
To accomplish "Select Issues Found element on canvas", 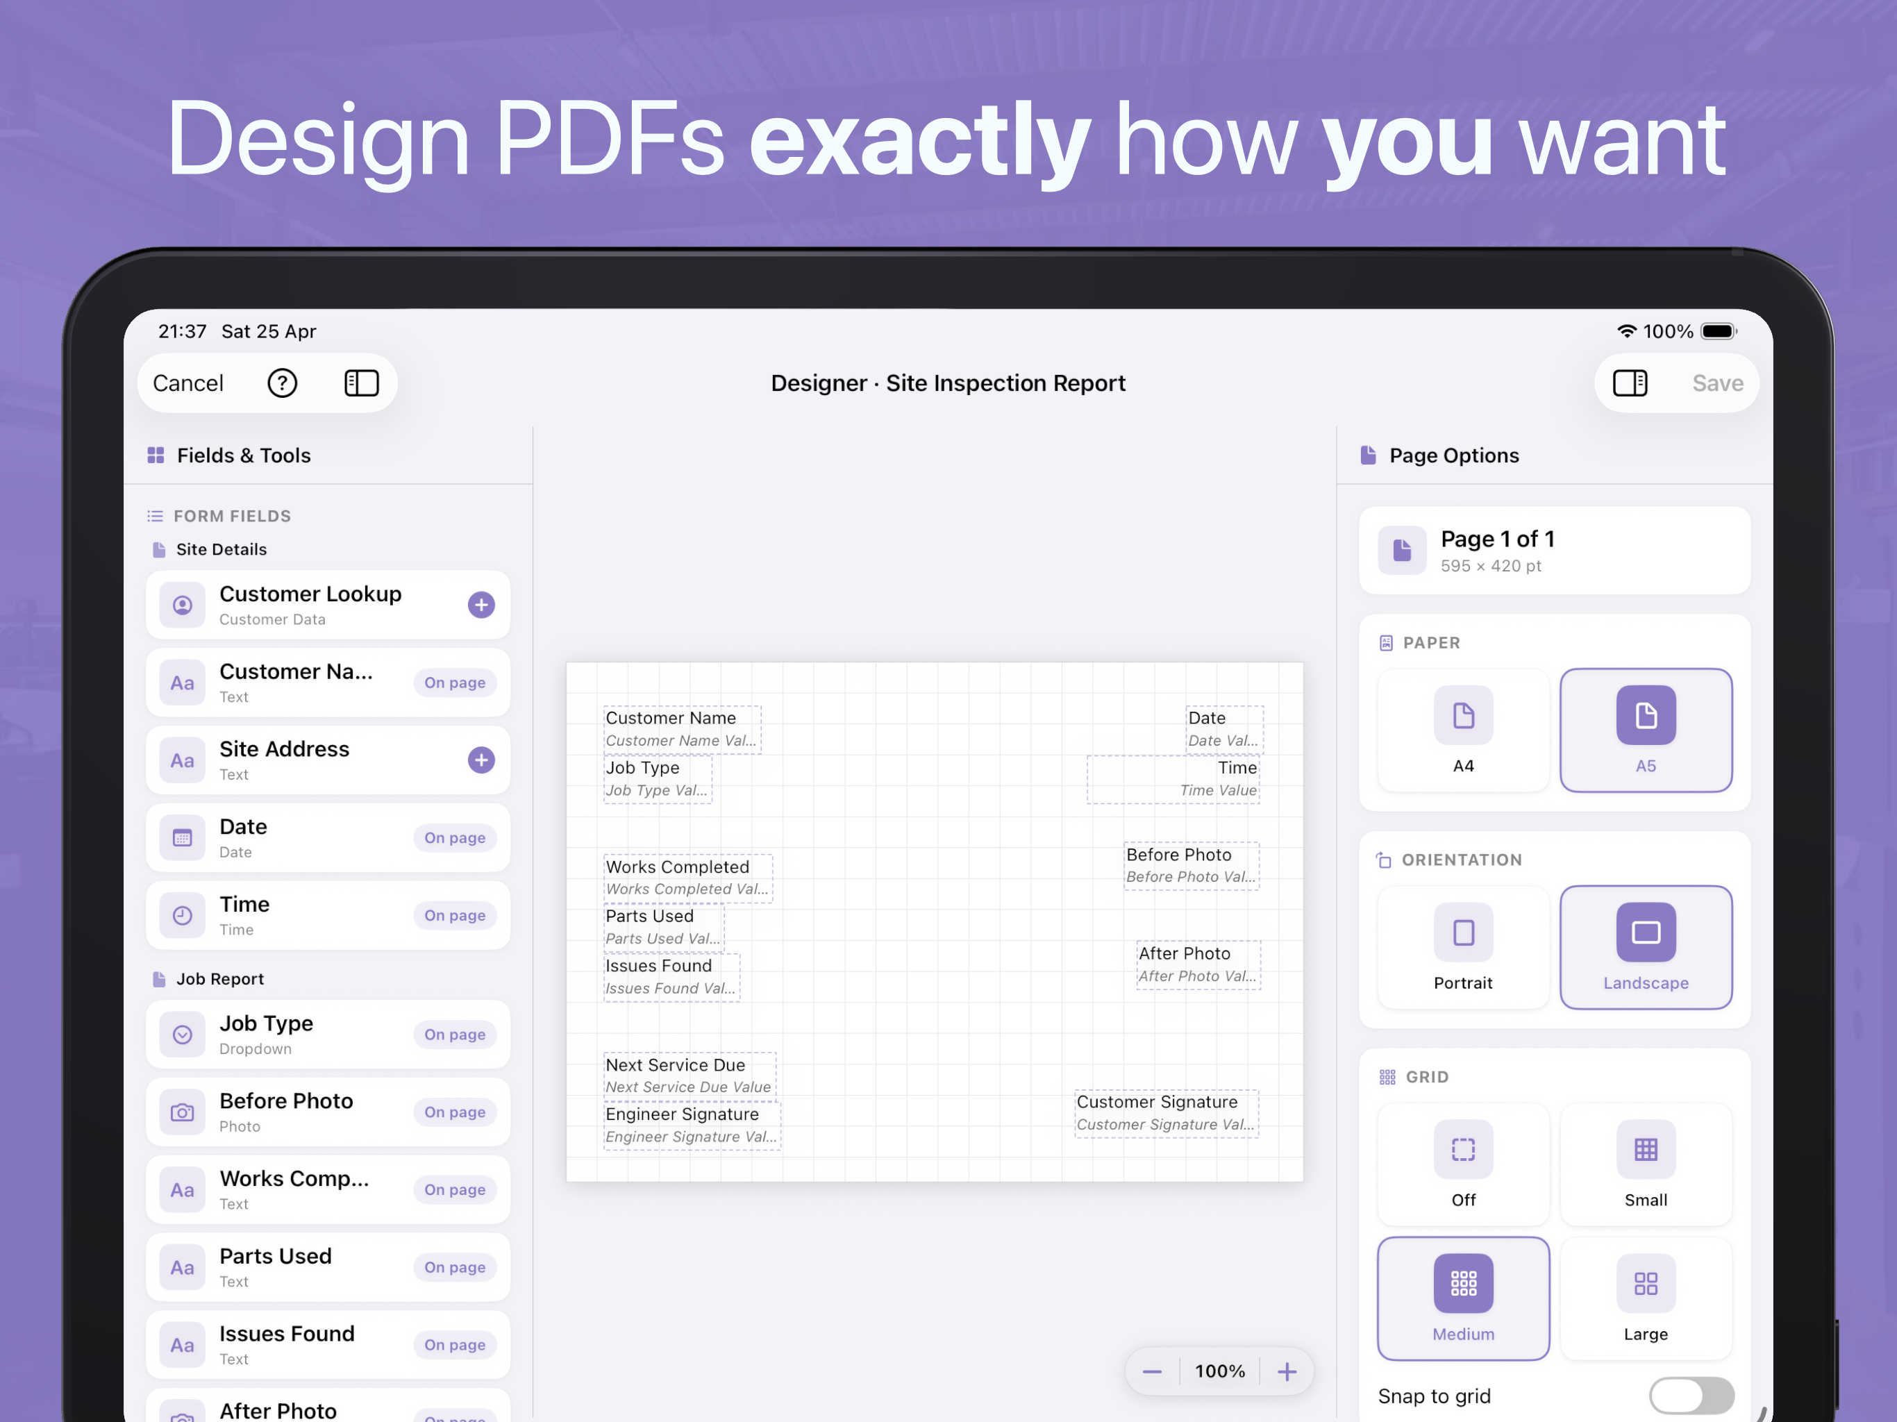I will click(671, 977).
